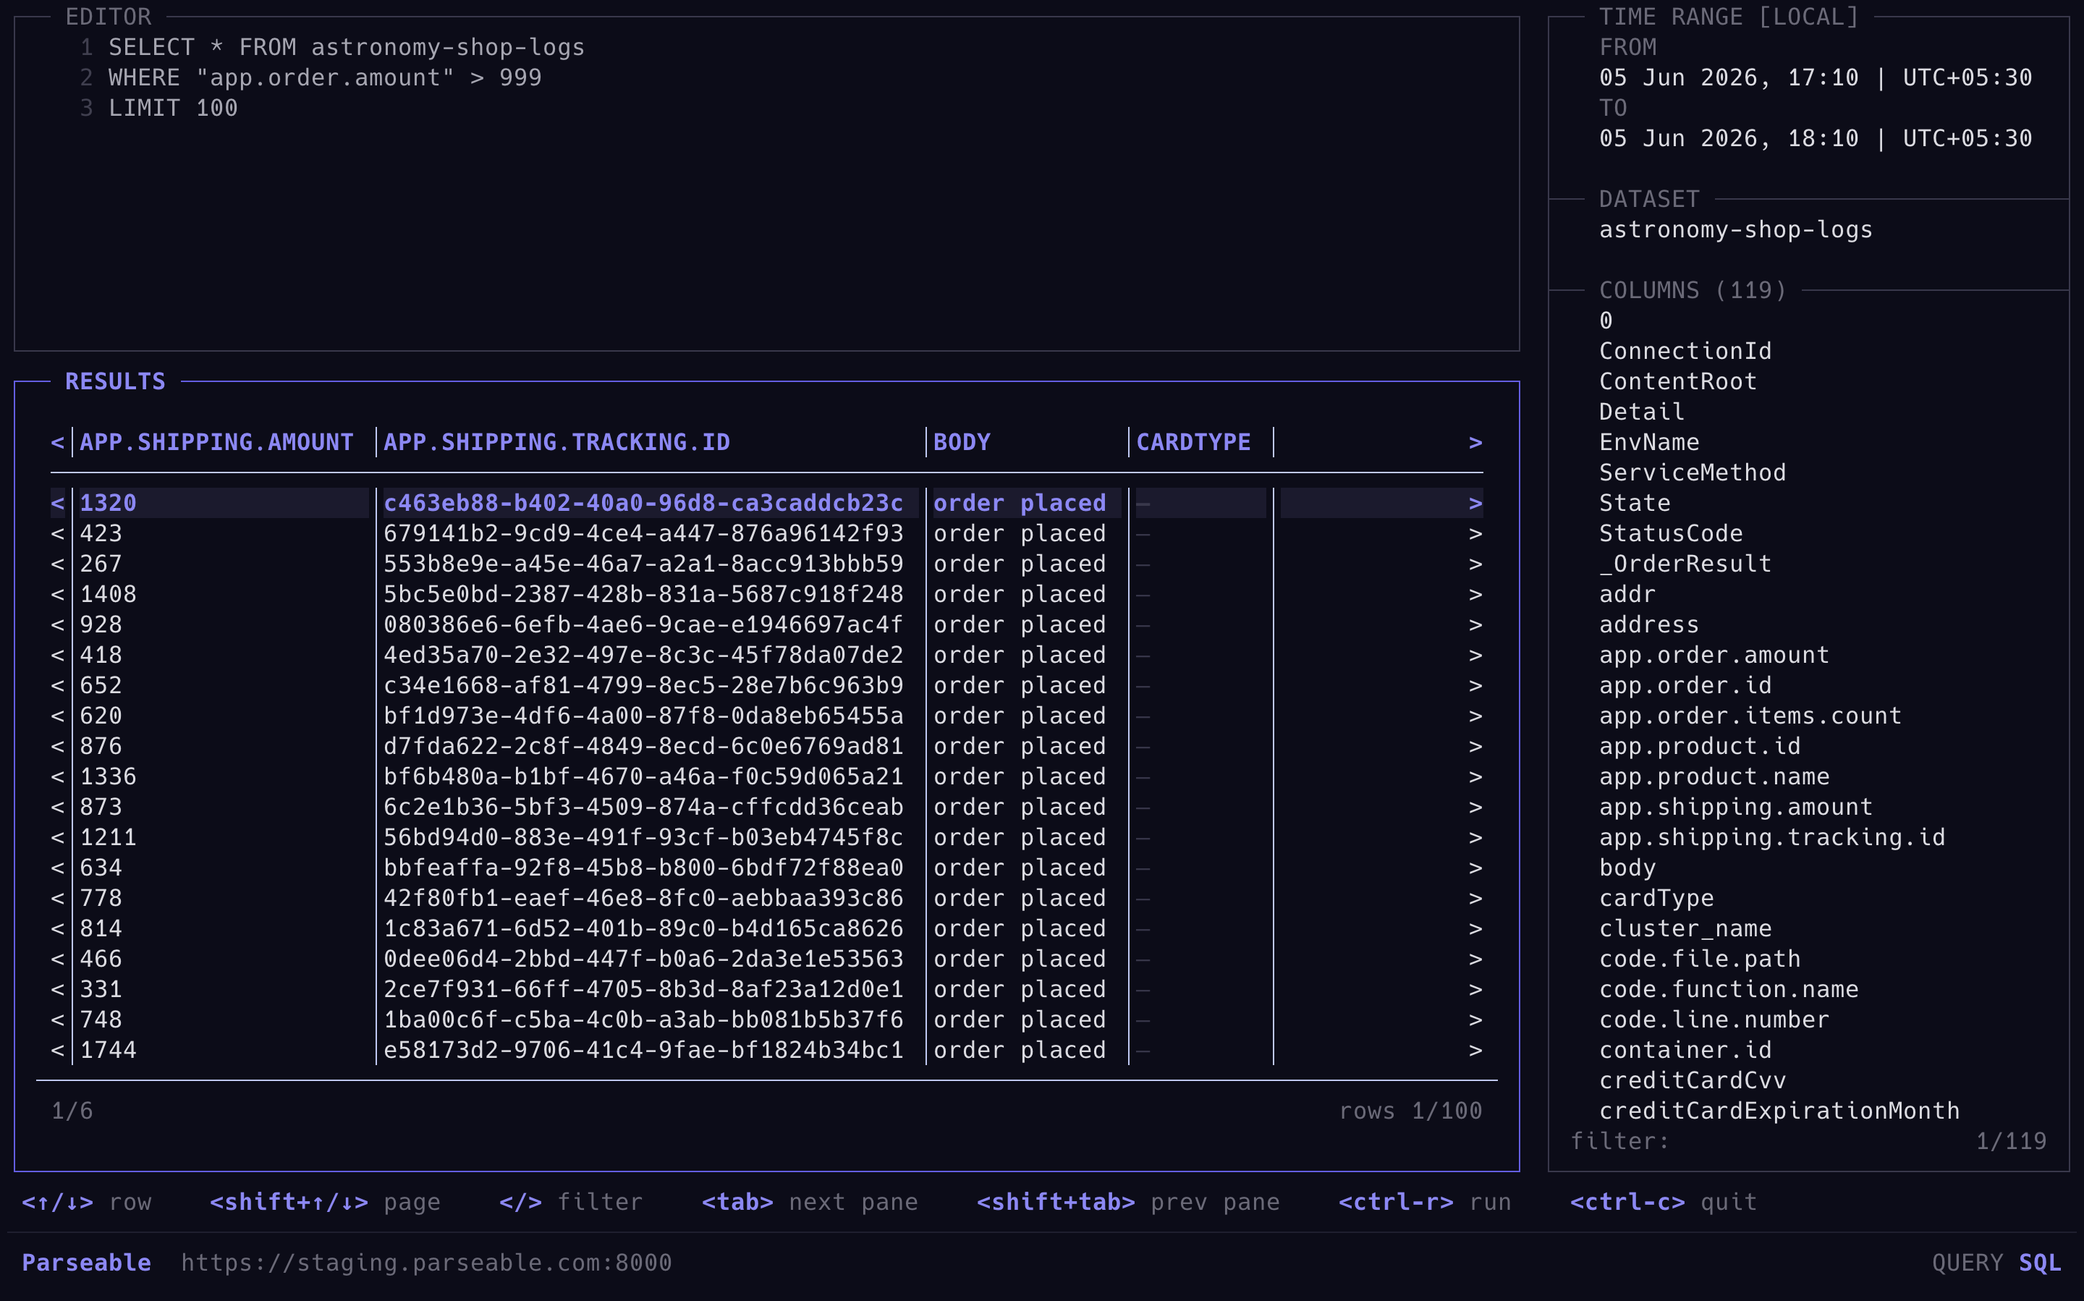Image resolution: width=2084 pixels, height=1301 pixels.
Task: Click the APP.SHIPPING.AMOUNT column header
Action: coord(217,442)
